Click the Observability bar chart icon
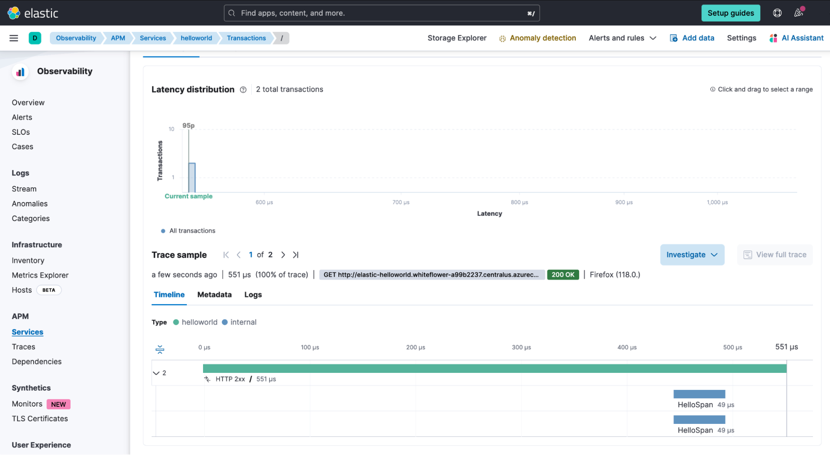Screen dimensions: 830x455 (x=20, y=71)
